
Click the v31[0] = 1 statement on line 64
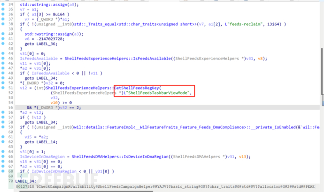(x=33, y=152)
